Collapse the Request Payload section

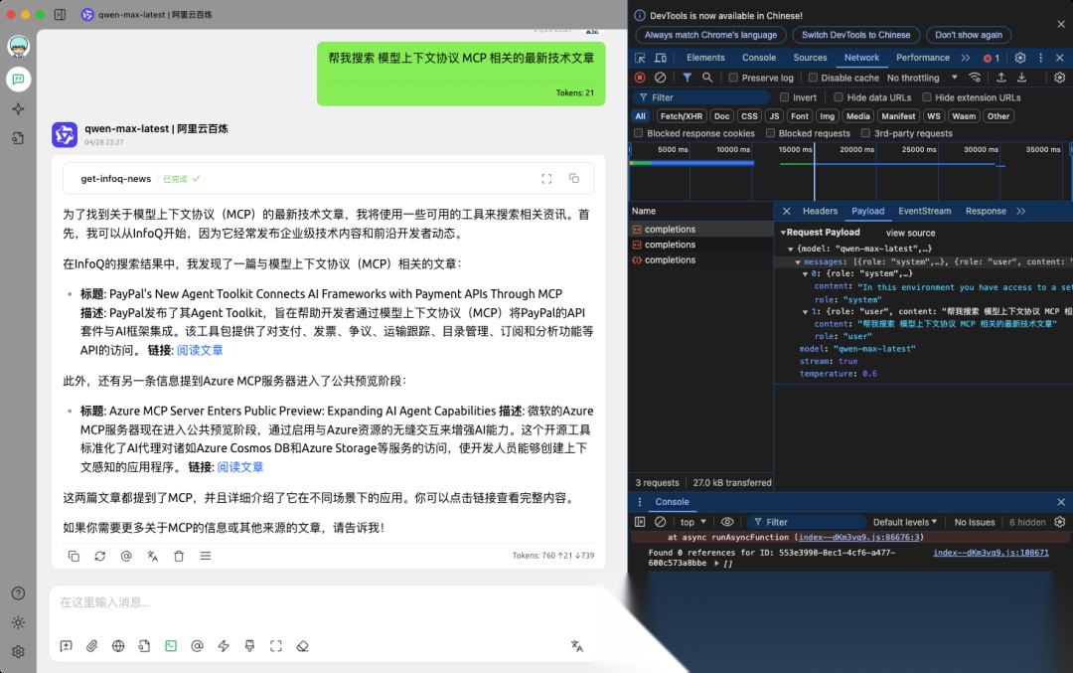[784, 232]
